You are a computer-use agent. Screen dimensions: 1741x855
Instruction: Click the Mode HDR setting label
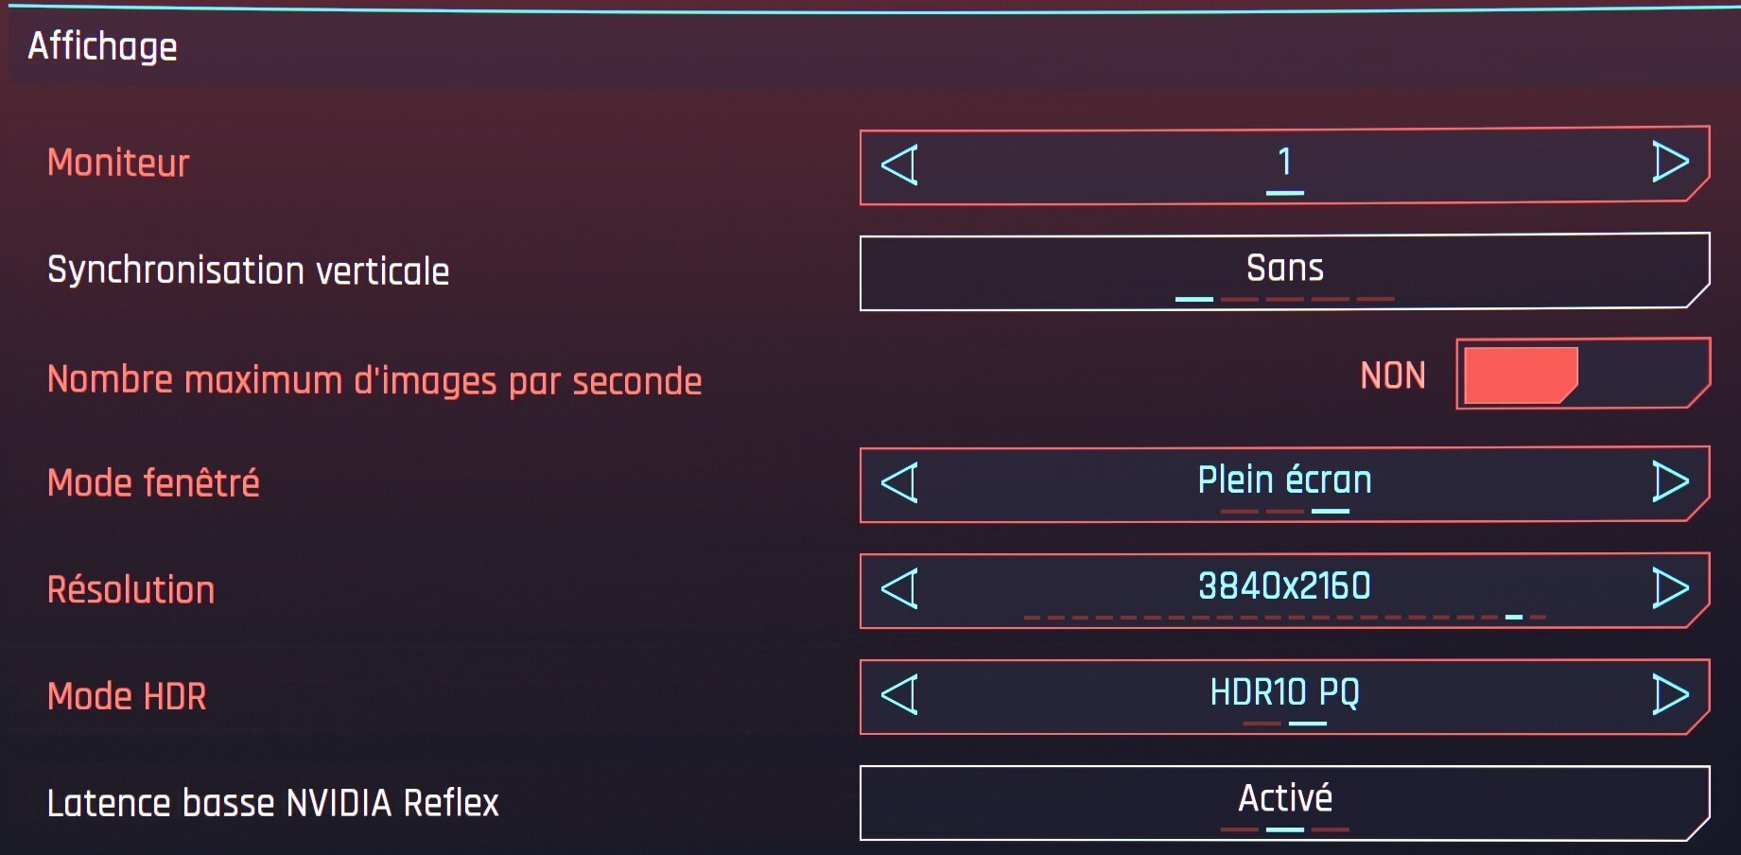tap(127, 696)
